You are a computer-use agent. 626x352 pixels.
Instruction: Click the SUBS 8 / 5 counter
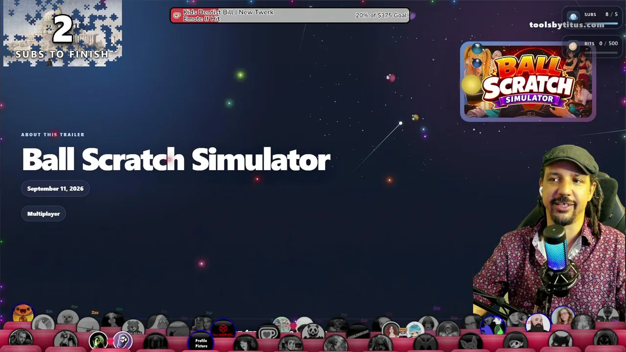click(601, 14)
